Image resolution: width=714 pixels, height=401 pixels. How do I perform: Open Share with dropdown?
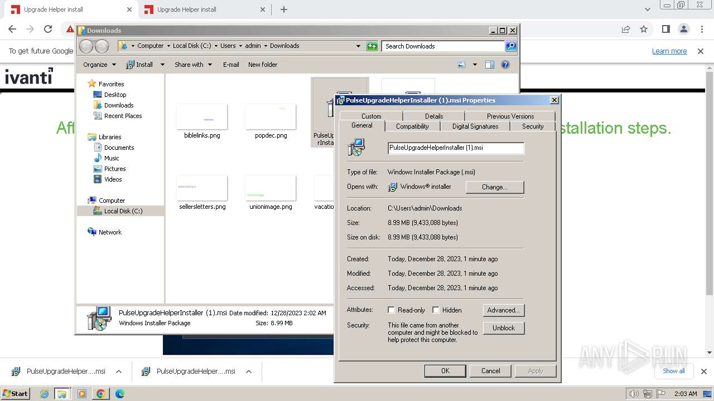click(193, 65)
